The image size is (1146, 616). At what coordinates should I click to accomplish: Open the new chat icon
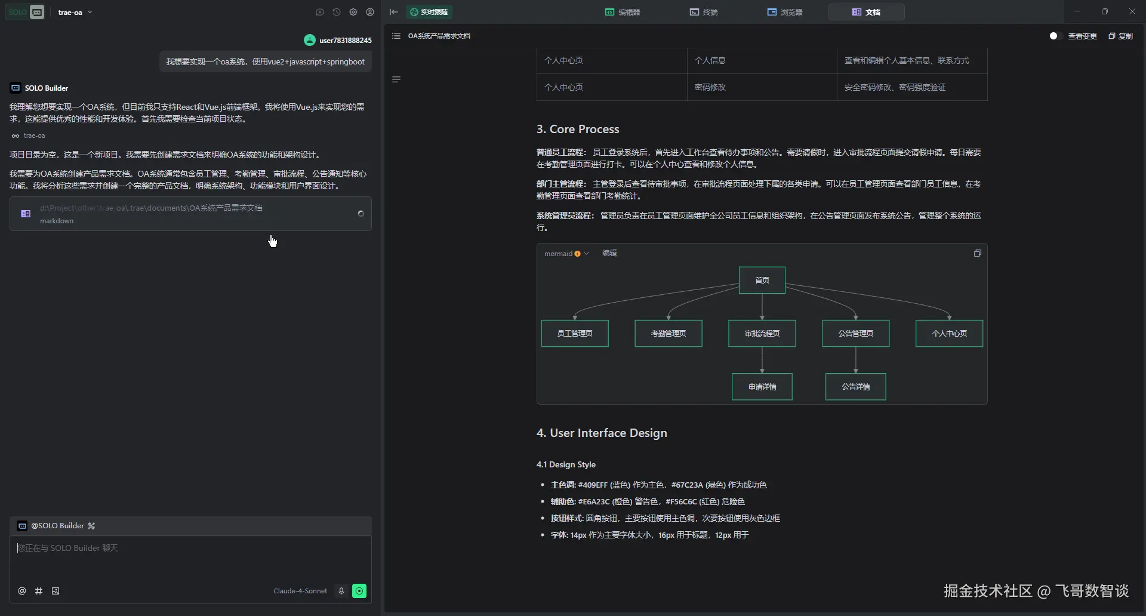pyautogui.click(x=320, y=12)
